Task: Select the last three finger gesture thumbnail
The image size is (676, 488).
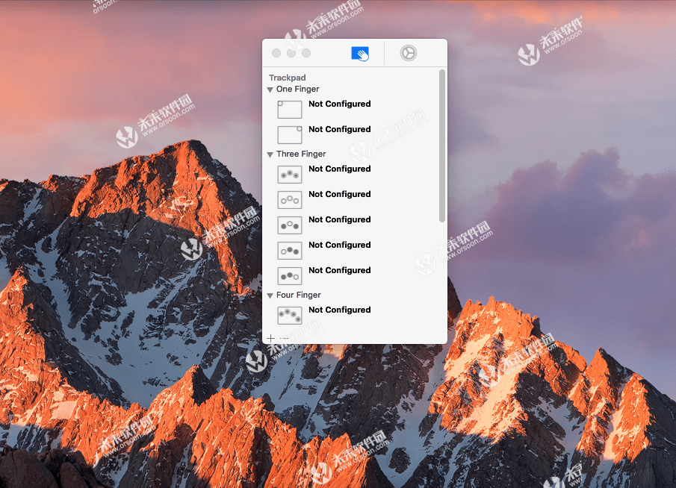Action: (290, 275)
